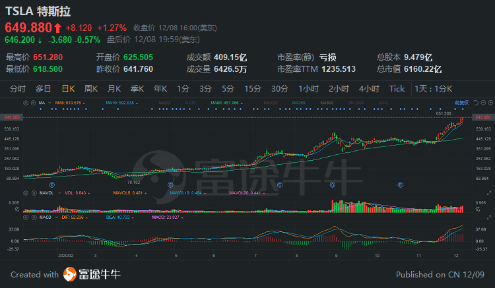
Task: Switch to the 2小时 chart tab
Action: point(339,89)
